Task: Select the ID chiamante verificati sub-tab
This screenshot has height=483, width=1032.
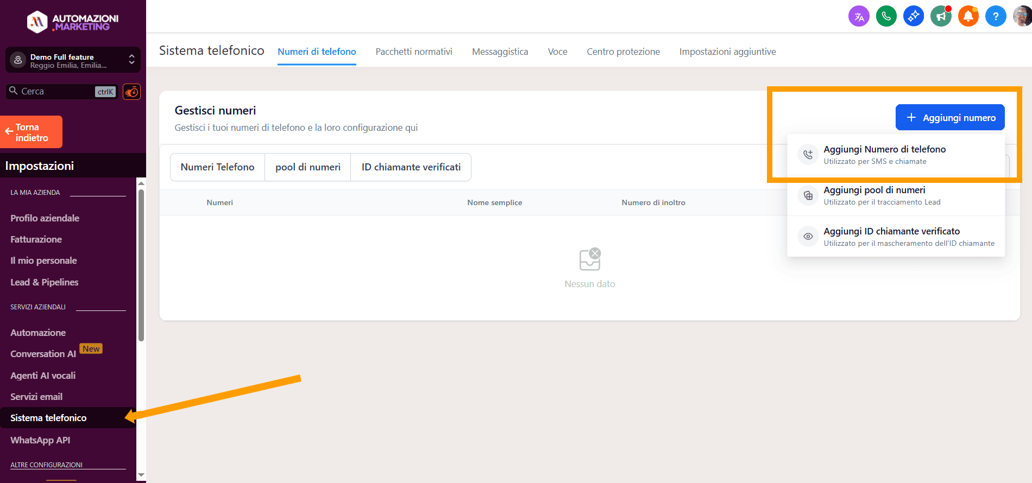Action: [411, 167]
